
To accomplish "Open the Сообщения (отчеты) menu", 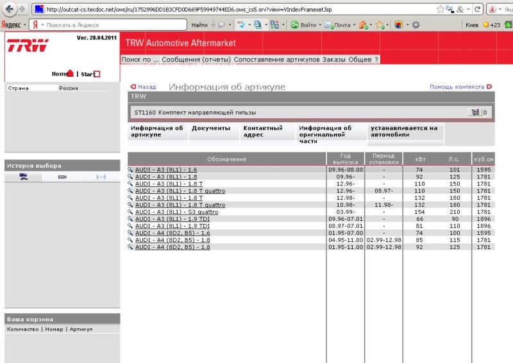I will [x=196, y=60].
